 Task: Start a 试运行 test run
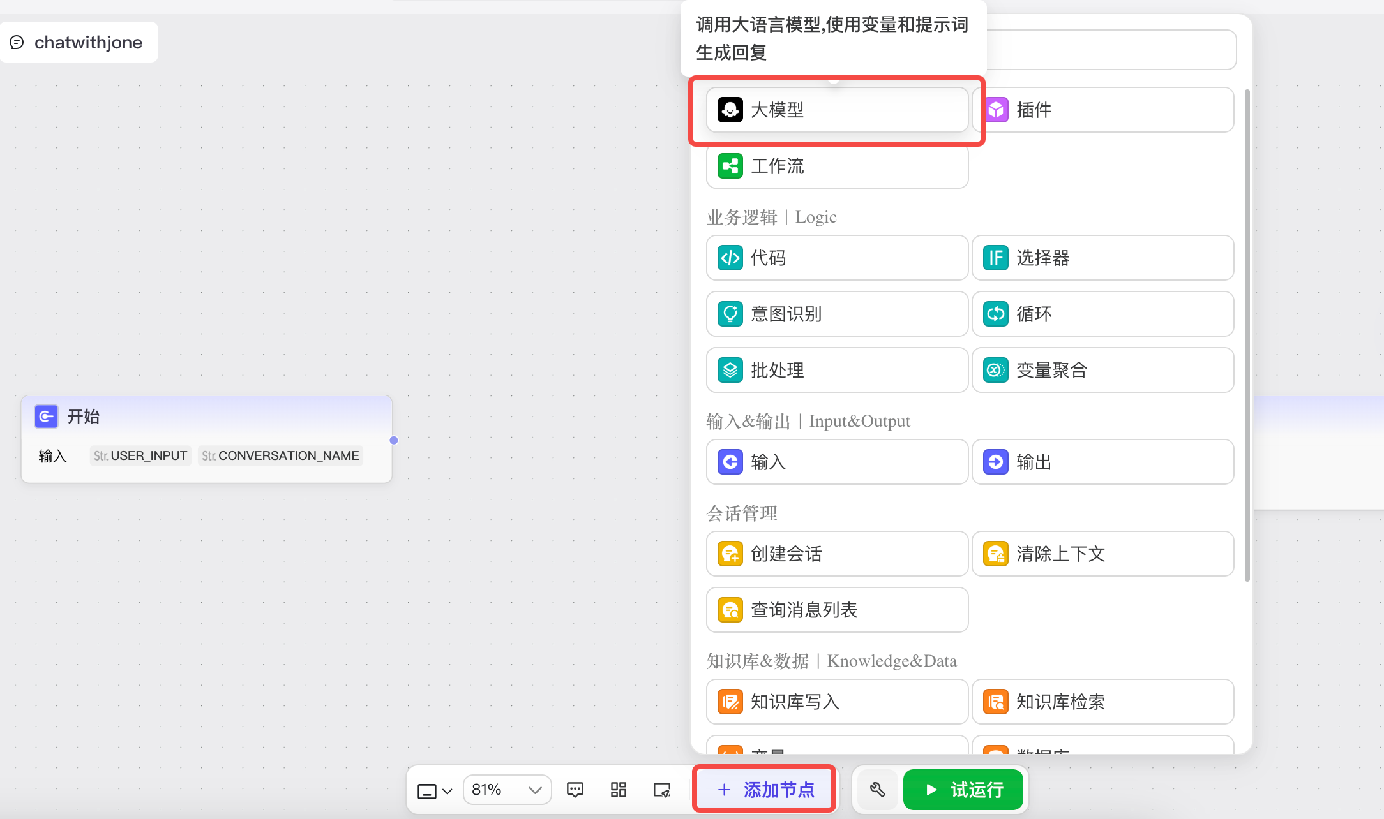point(963,790)
